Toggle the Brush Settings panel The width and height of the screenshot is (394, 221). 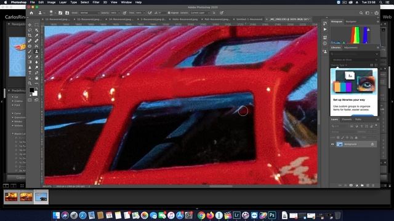tap(60, 13)
